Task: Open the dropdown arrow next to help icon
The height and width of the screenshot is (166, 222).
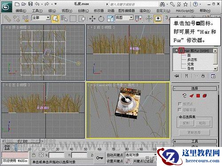Action: point(200,4)
